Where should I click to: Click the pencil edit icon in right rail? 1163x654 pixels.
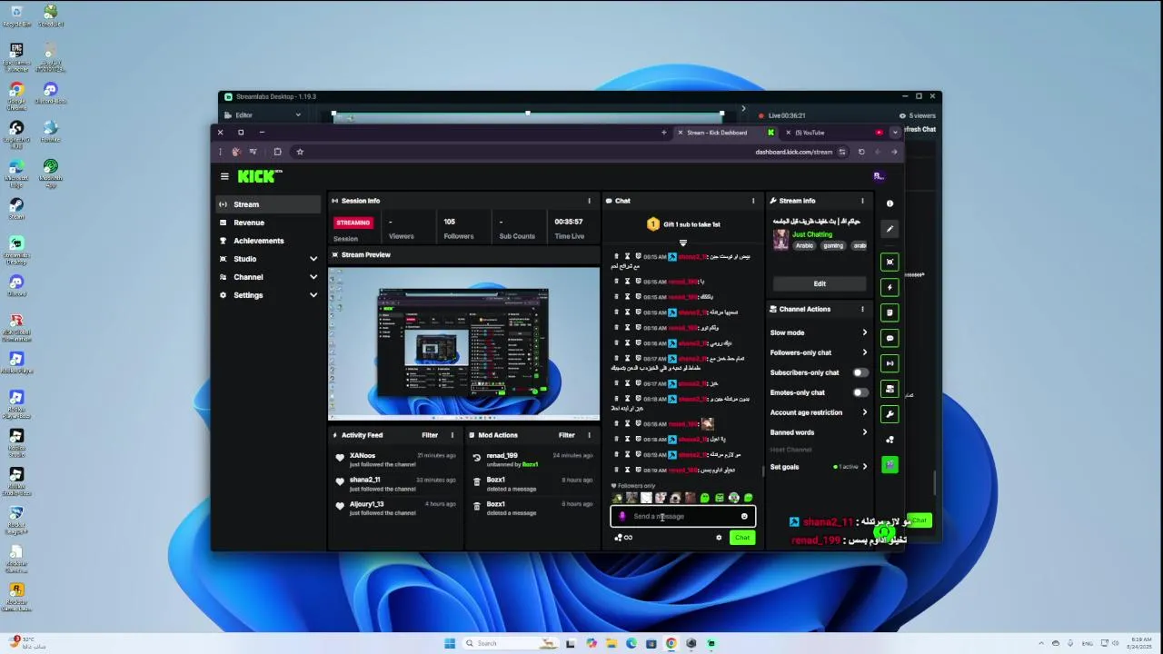[x=890, y=229]
